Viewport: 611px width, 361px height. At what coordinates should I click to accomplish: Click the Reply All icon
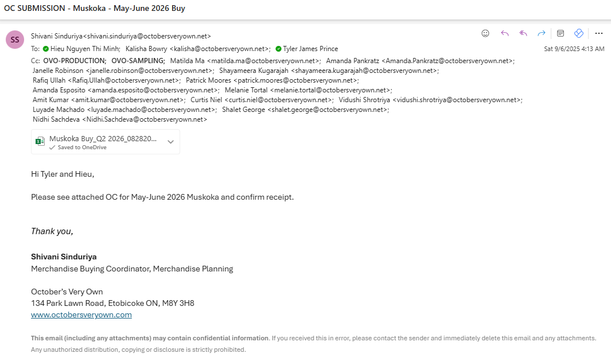(x=523, y=33)
